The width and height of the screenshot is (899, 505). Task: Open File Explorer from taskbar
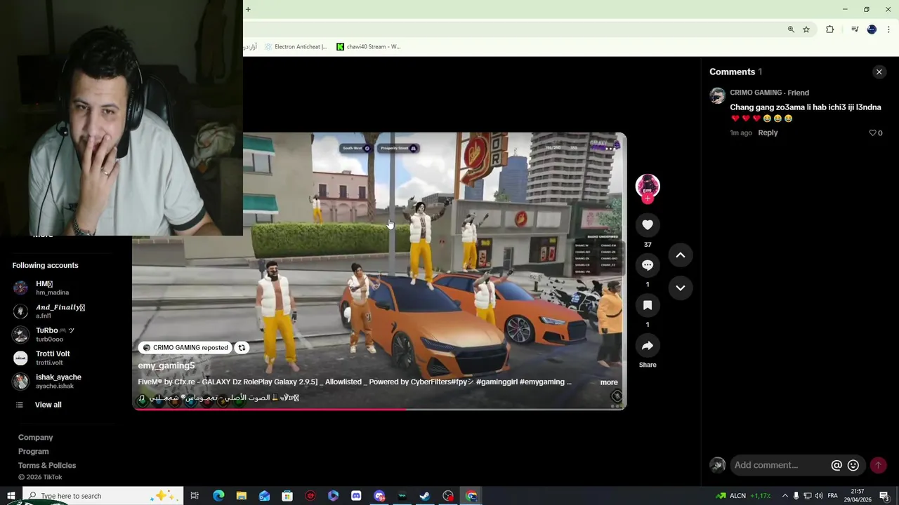(x=241, y=496)
